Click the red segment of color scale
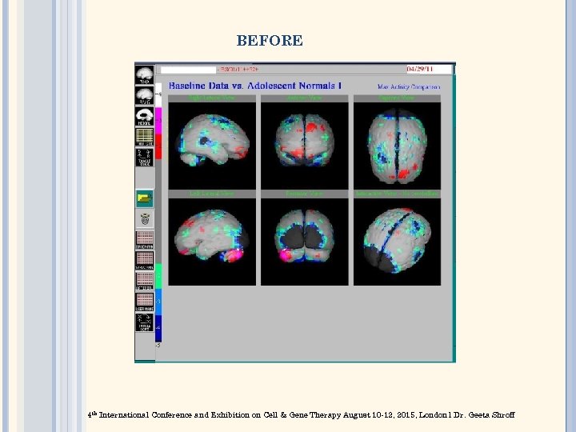Viewport: 576px width, 432px height. pyautogui.click(x=158, y=146)
